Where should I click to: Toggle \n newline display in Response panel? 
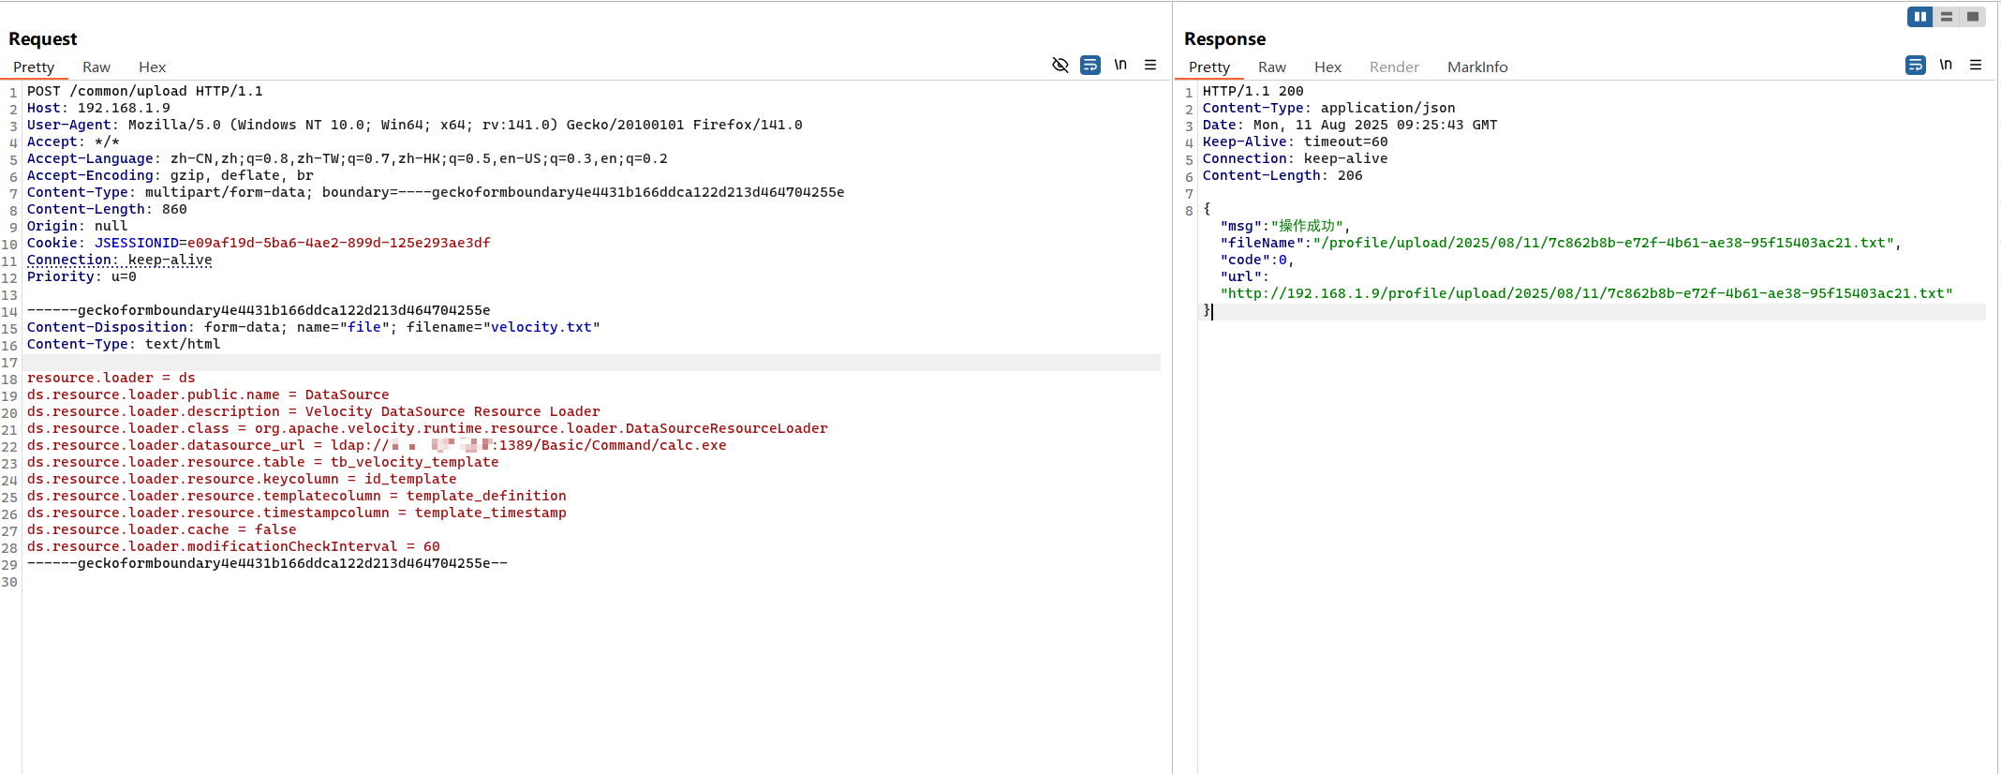tap(1946, 65)
